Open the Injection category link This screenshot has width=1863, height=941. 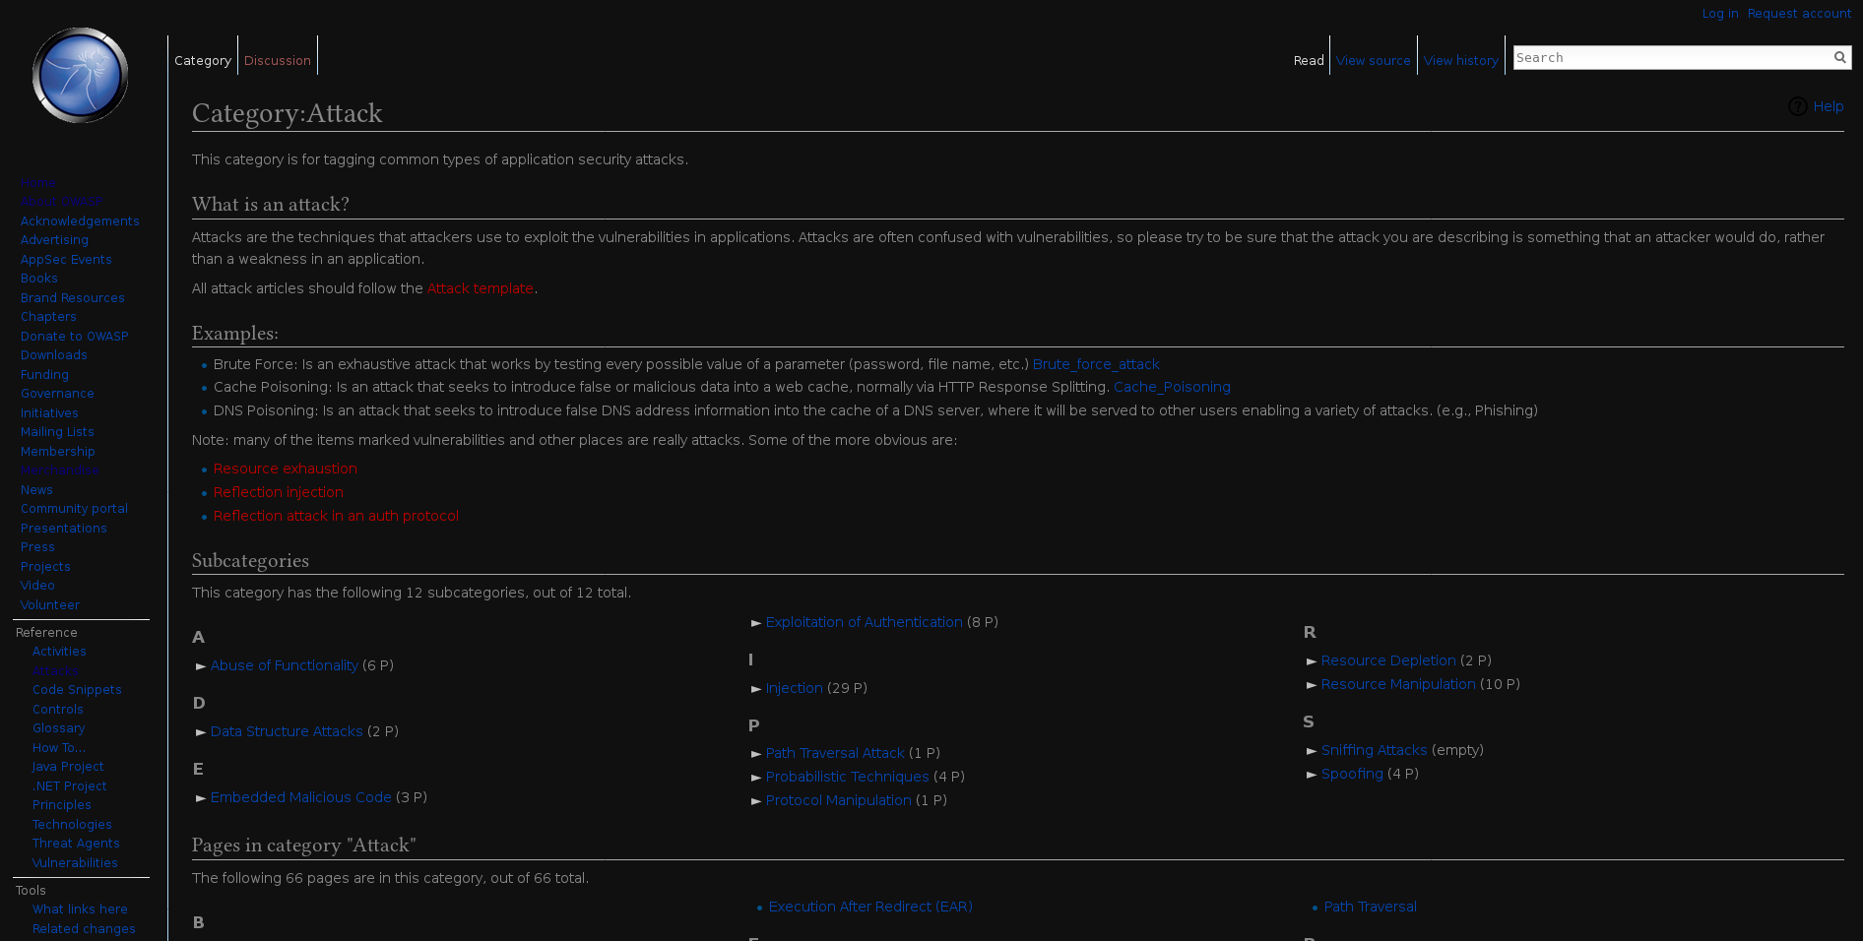[795, 688]
